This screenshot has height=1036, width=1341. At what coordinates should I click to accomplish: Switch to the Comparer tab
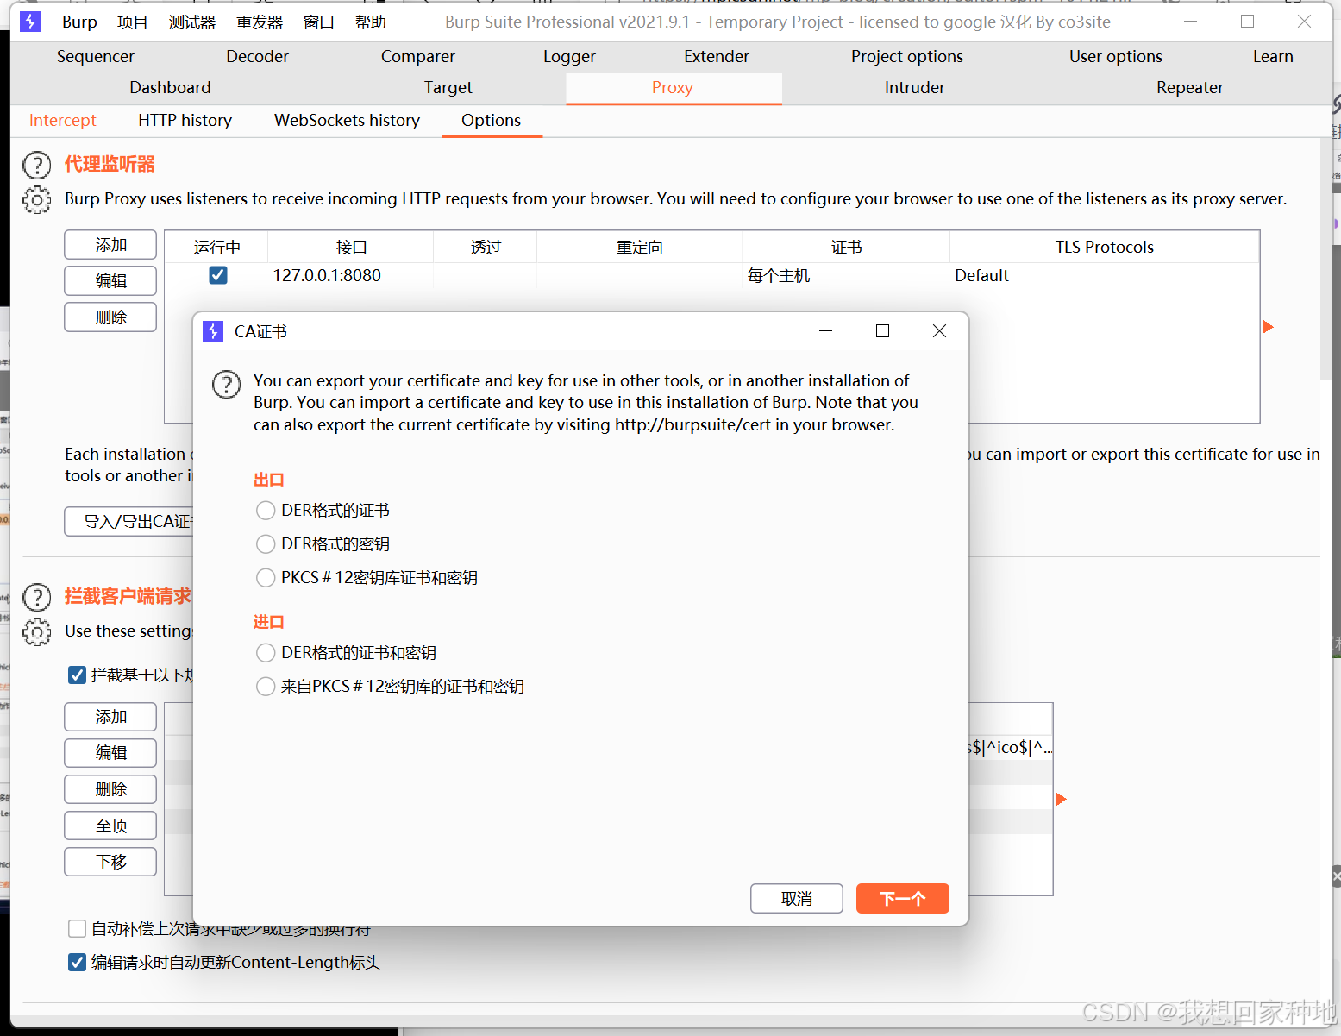pos(418,56)
